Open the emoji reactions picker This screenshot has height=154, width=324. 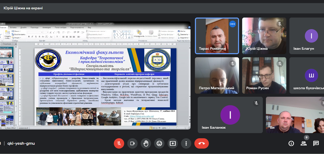(x=159, y=143)
